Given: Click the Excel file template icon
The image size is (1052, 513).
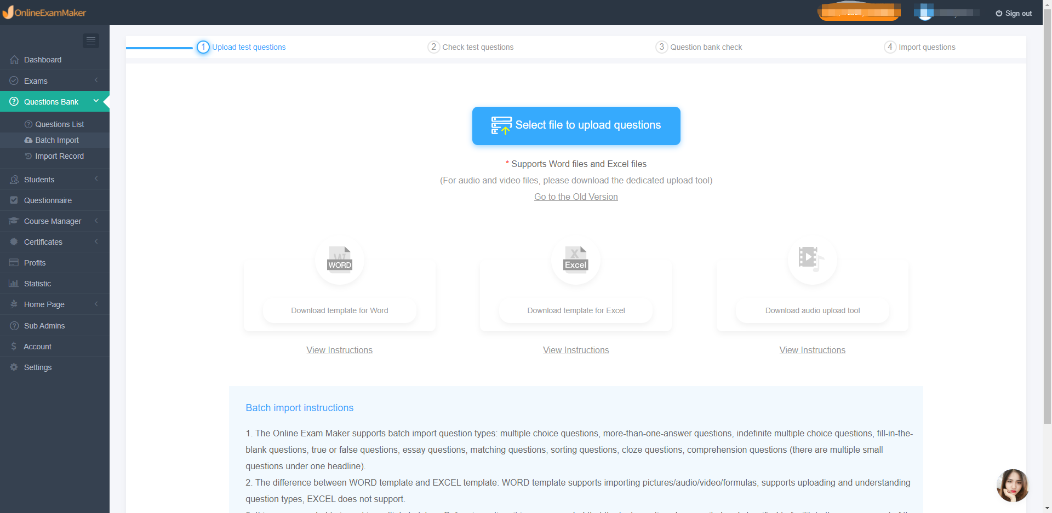Looking at the screenshot, I should (x=576, y=260).
